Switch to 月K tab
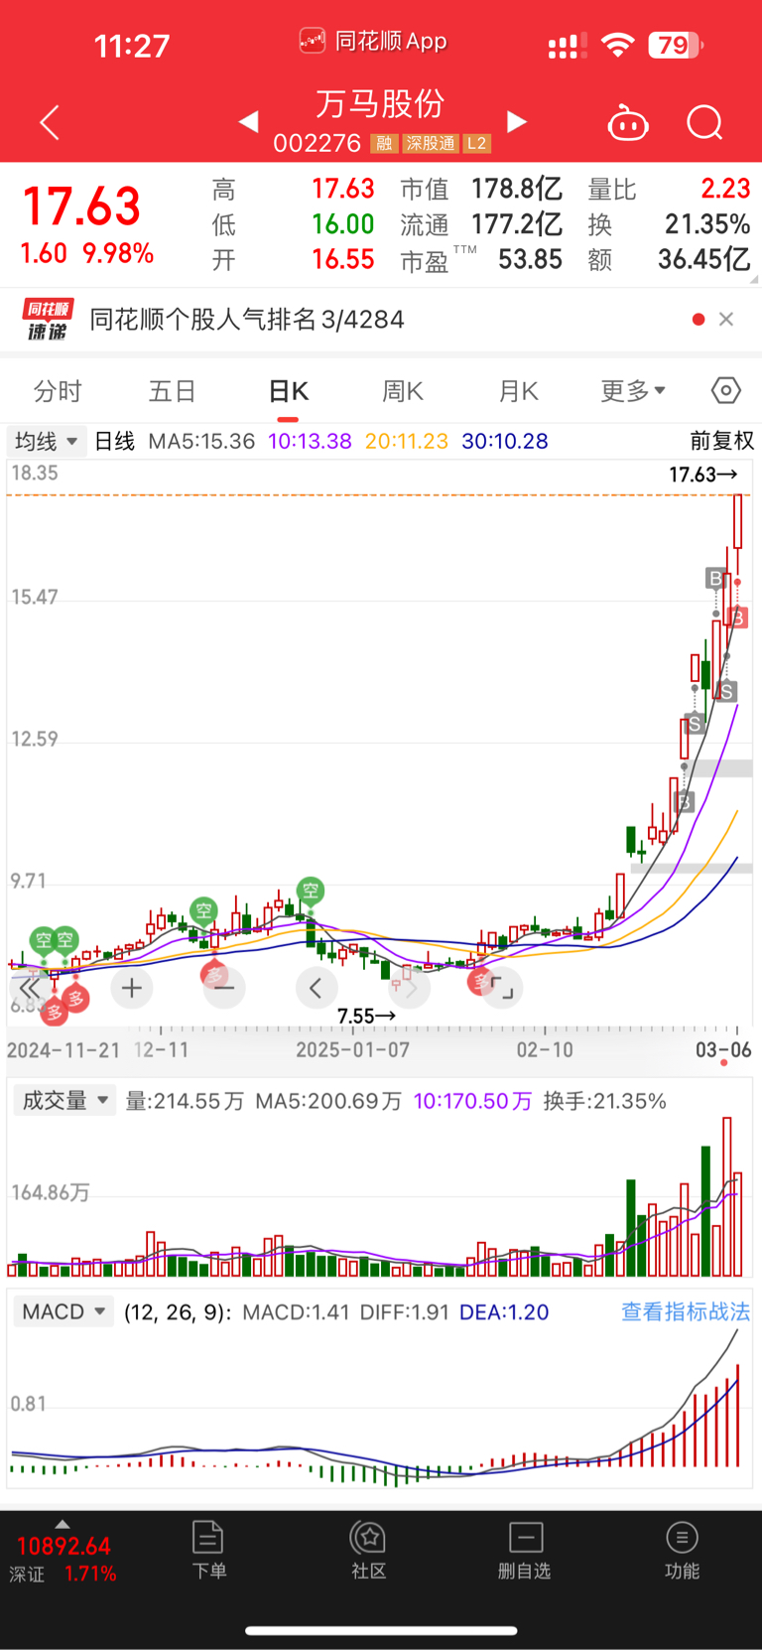This screenshot has width=762, height=1650. pos(518,391)
